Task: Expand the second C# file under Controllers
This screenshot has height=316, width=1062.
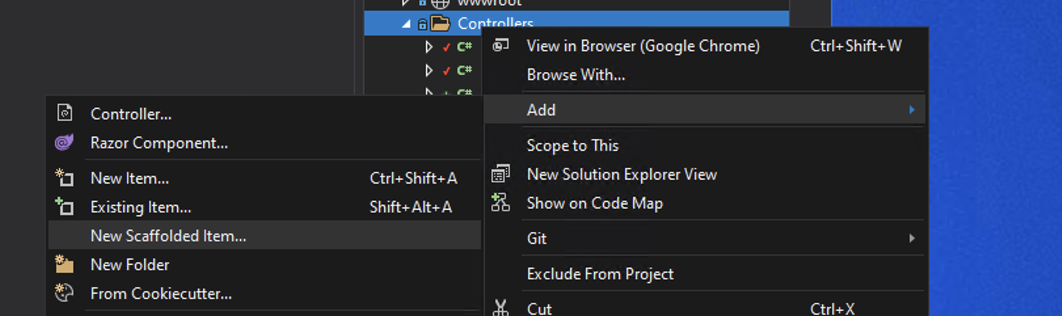Action: 429,70
